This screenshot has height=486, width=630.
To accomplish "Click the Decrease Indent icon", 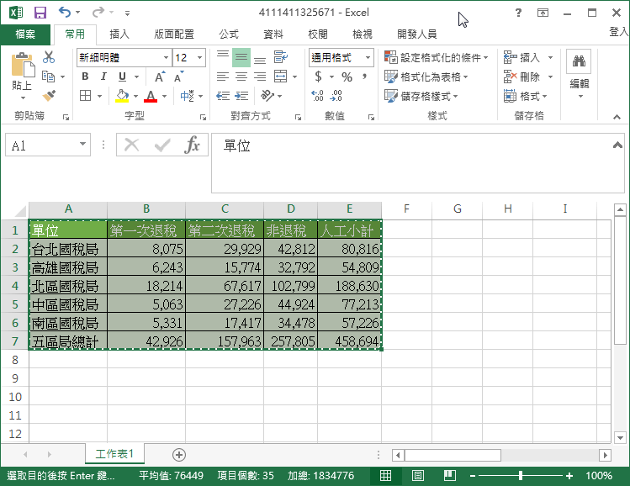I will (x=223, y=96).
